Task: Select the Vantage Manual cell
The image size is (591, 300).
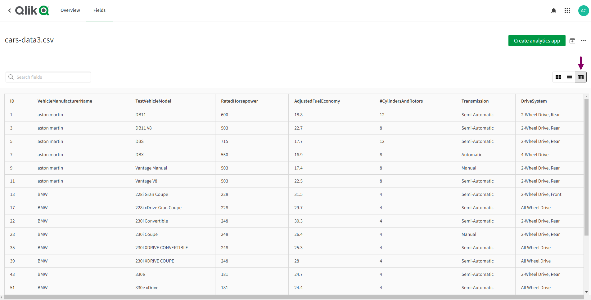Action: click(x=173, y=168)
